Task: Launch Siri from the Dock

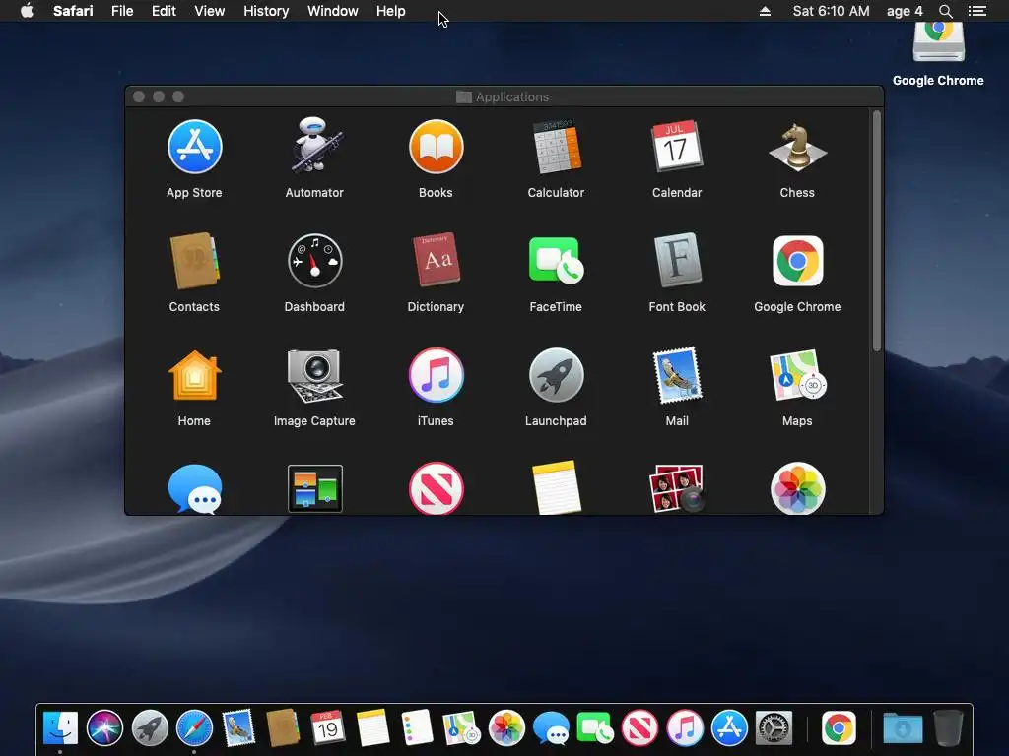Action: 104,728
